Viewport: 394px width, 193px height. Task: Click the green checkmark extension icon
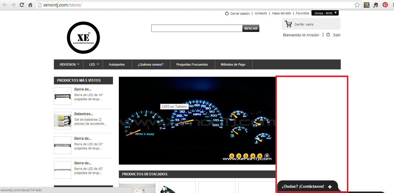coord(366,5)
